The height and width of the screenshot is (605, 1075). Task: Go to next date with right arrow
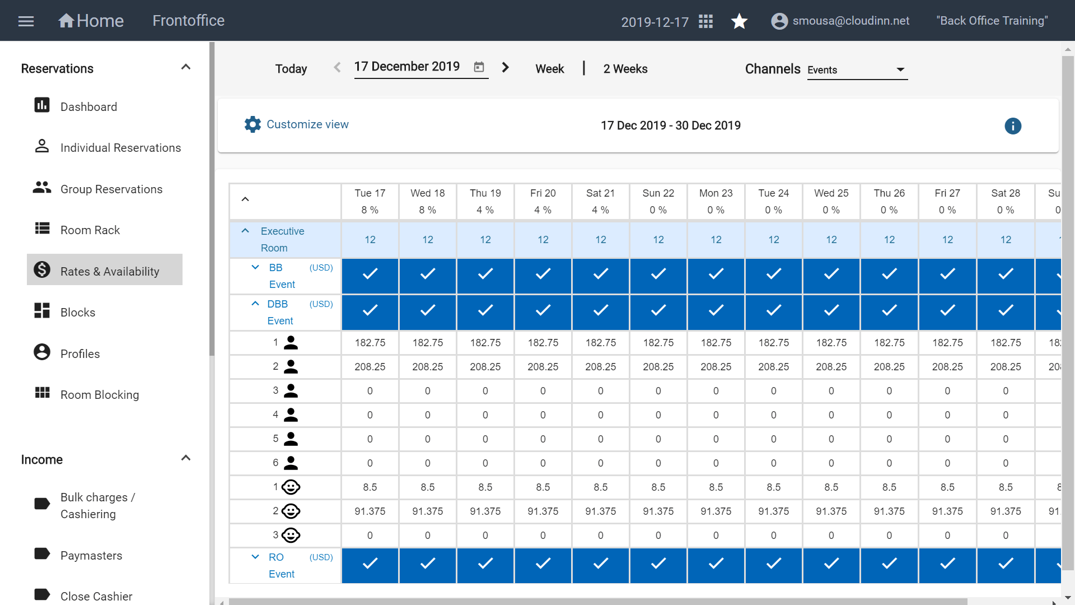click(x=505, y=68)
